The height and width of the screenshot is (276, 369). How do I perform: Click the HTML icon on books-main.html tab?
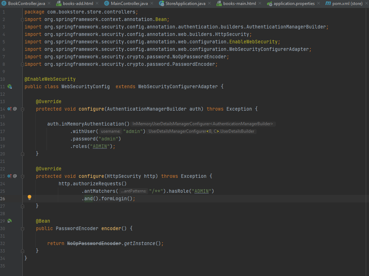[219, 3]
